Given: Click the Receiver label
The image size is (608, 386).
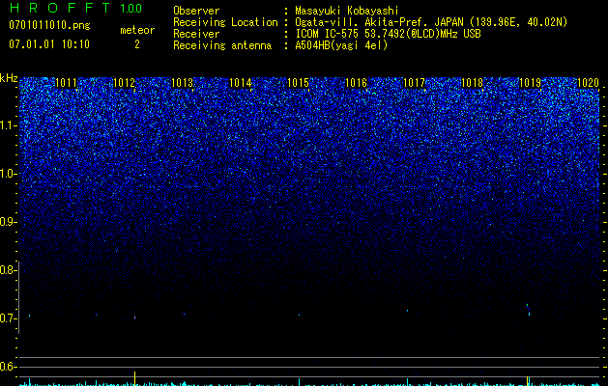Looking at the screenshot, I should pos(196,34).
